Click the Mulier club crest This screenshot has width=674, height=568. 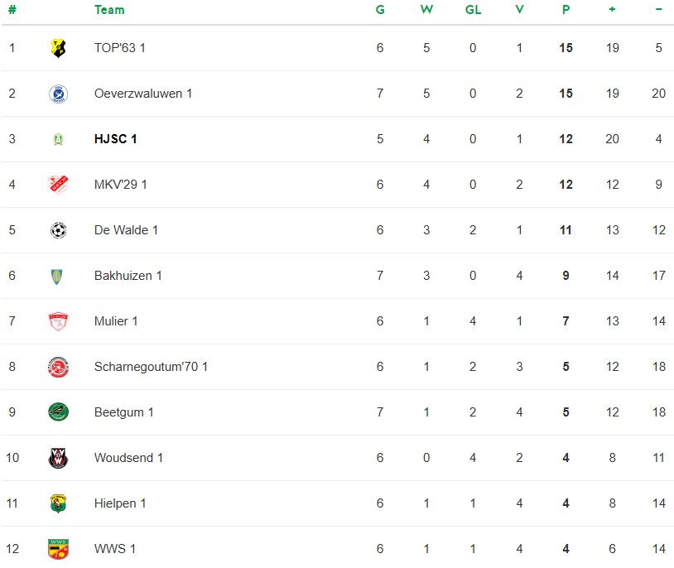click(58, 321)
